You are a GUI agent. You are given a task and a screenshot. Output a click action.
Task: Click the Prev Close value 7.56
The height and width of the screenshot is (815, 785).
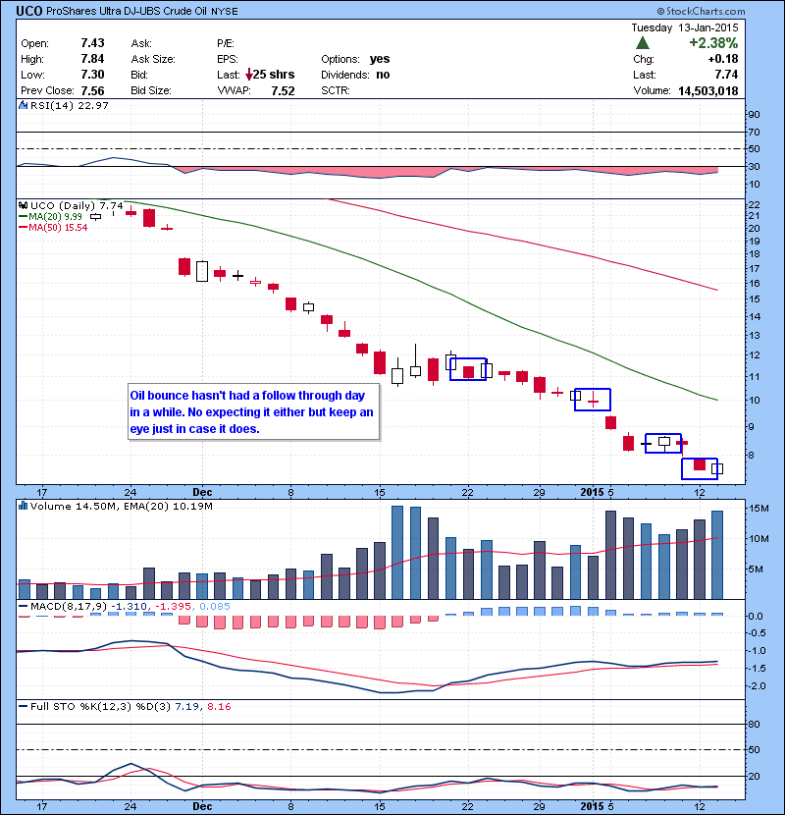(x=92, y=91)
